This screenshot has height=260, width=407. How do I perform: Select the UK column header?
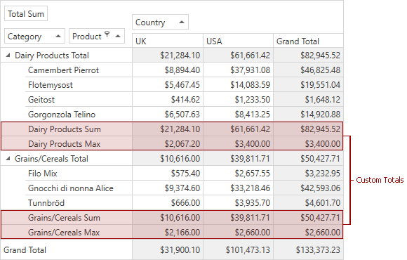(x=168, y=41)
